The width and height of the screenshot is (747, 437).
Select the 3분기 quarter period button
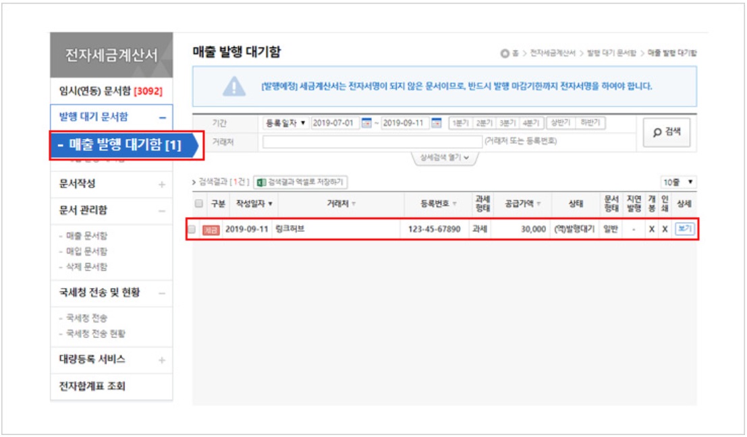click(x=507, y=123)
